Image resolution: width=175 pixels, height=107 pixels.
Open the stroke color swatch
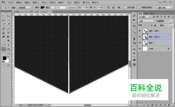tap(53, 8)
